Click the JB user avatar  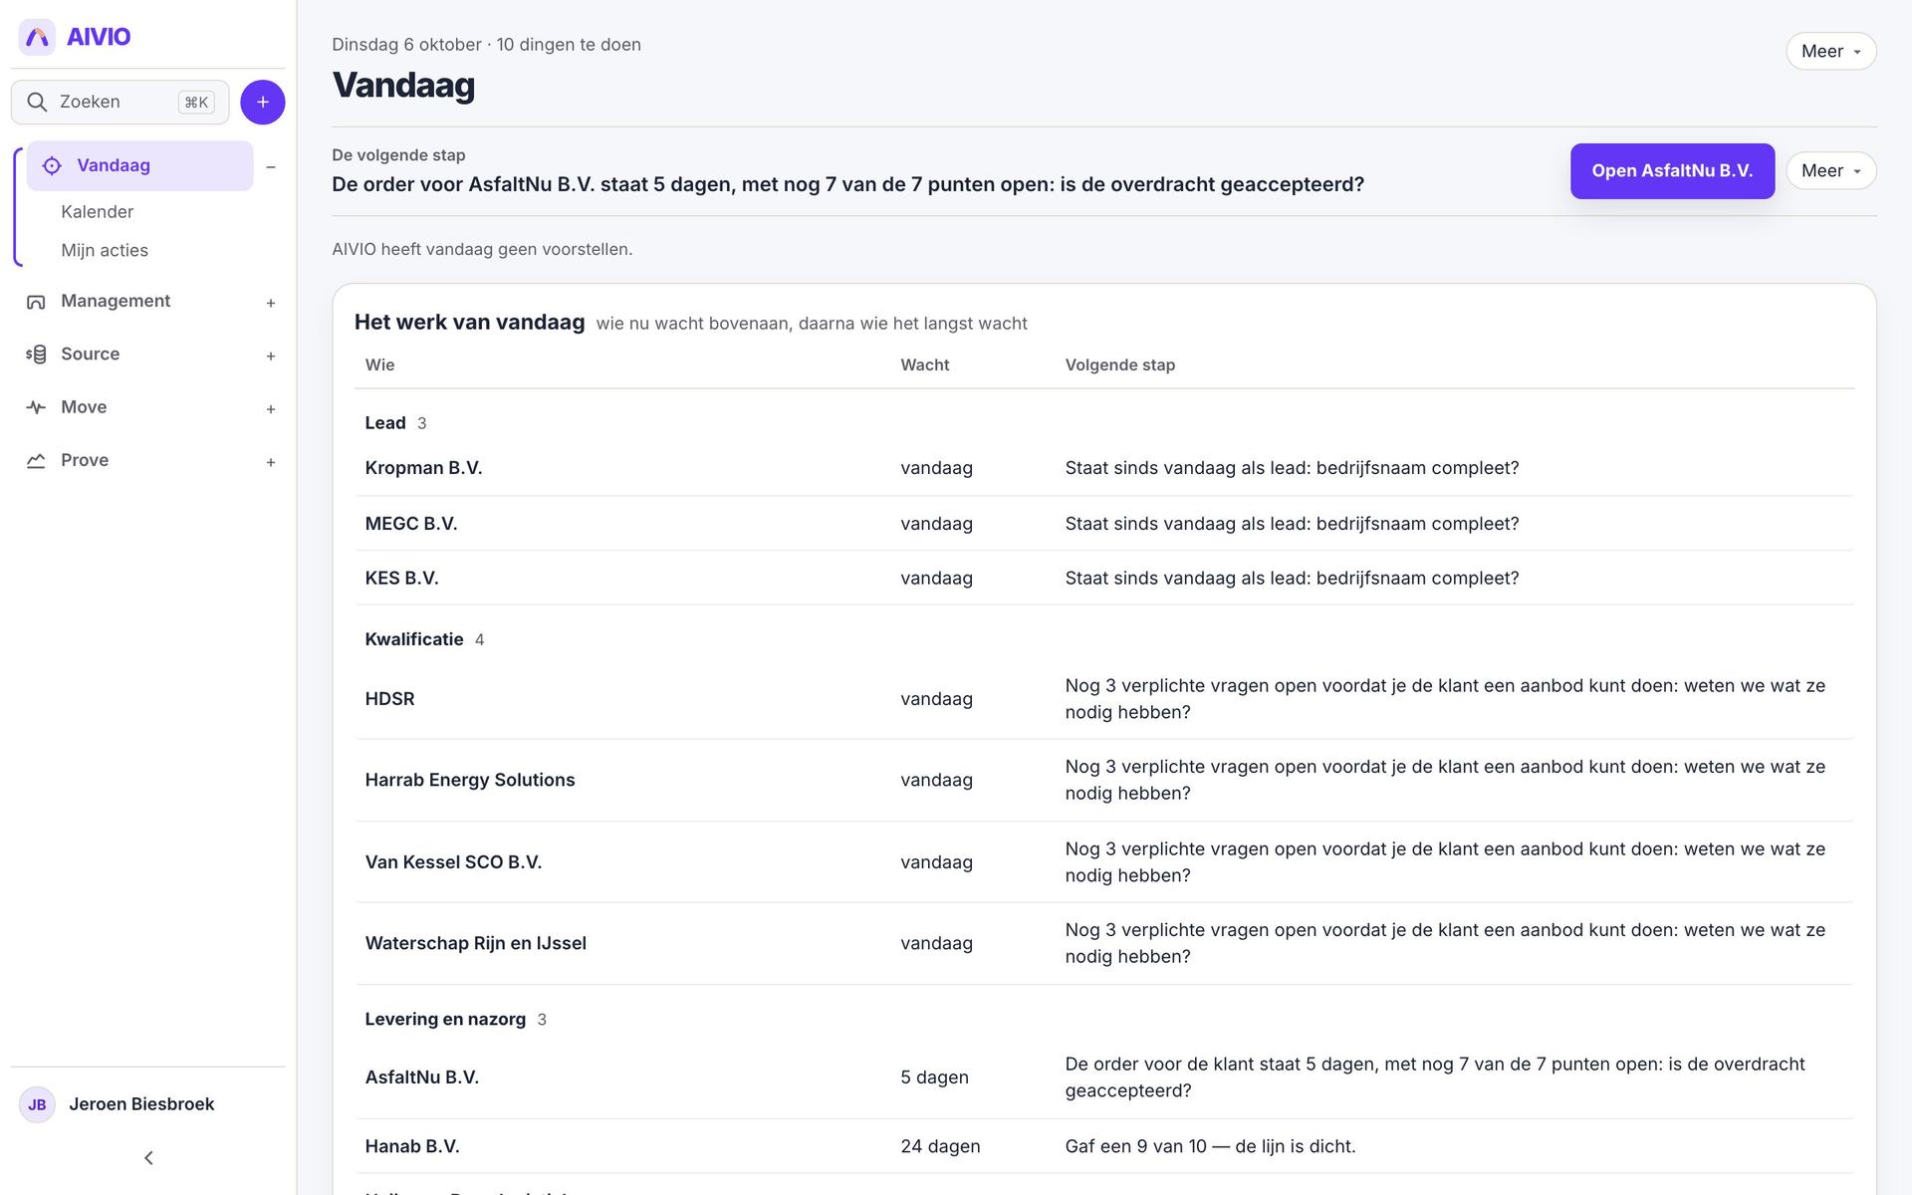[x=37, y=1104]
